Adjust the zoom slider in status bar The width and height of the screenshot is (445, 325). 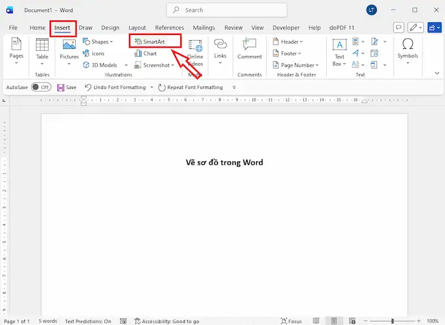392,321
